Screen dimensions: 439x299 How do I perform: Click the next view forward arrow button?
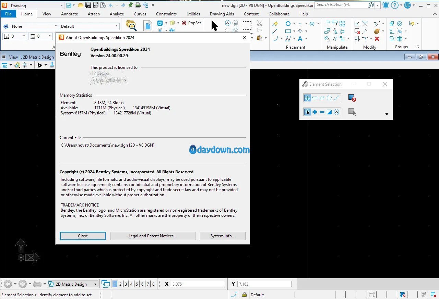(23, 284)
